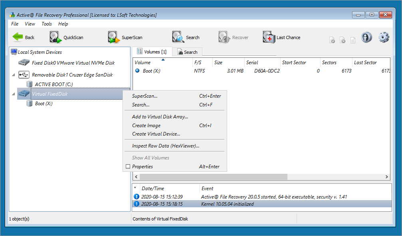Click the info icon of 15:18:15 log entry
Image resolution: width=402 pixels, height=236 pixels.
coord(137,204)
